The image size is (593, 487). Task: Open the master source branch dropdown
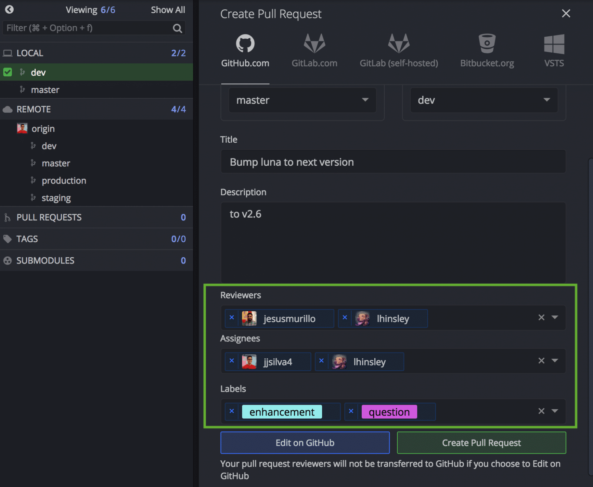pyautogui.click(x=365, y=100)
